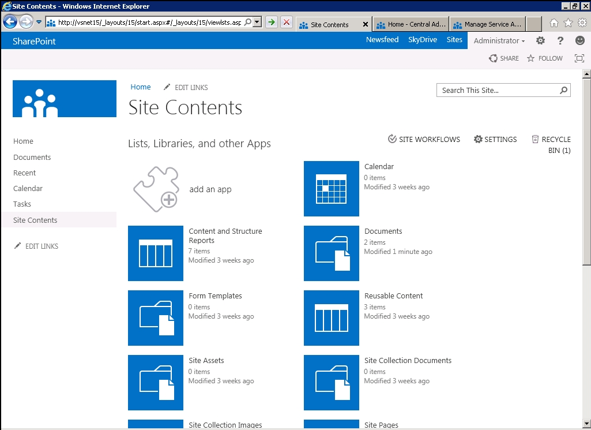591x430 pixels.
Task: Click the focus on content icon
Action: tap(579, 58)
